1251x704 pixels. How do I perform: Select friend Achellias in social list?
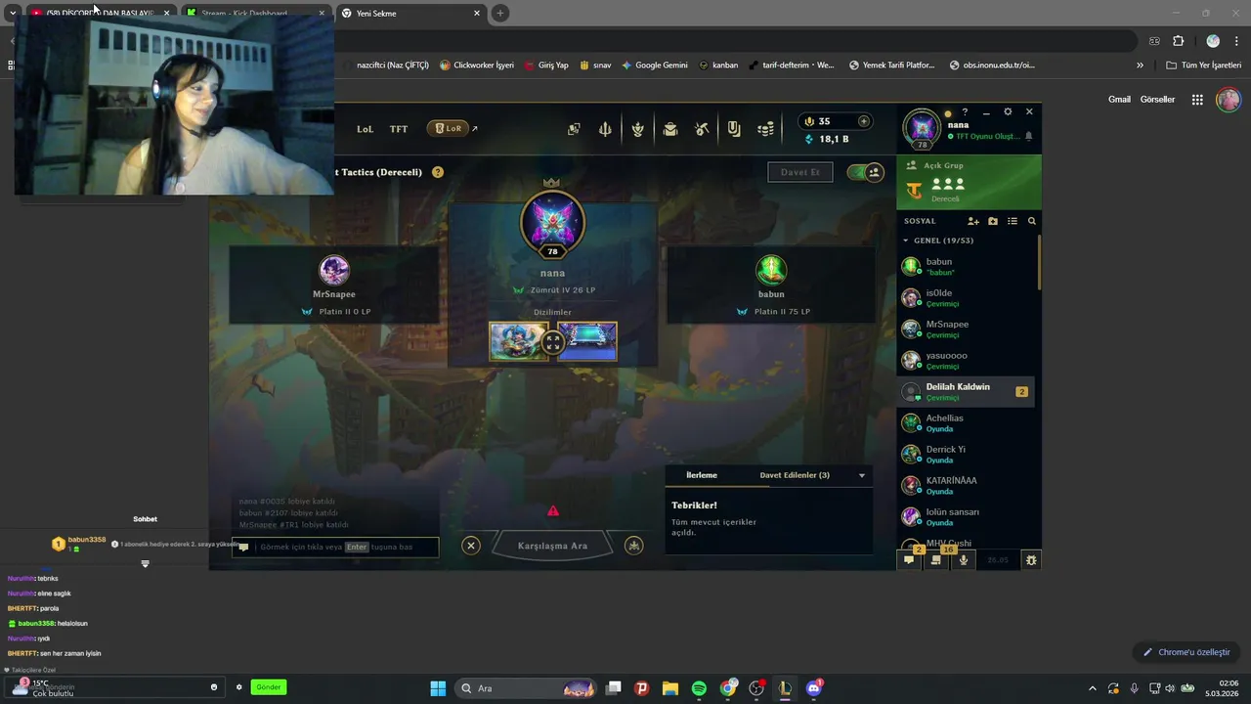[966, 422]
